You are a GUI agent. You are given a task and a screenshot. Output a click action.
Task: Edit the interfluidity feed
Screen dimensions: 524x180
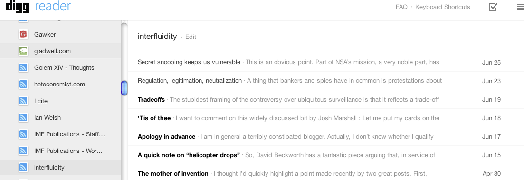[x=191, y=37]
